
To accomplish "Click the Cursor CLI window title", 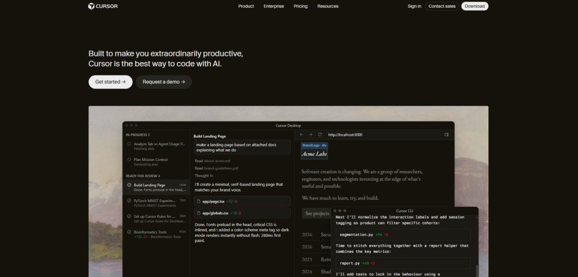I will 404,211.
